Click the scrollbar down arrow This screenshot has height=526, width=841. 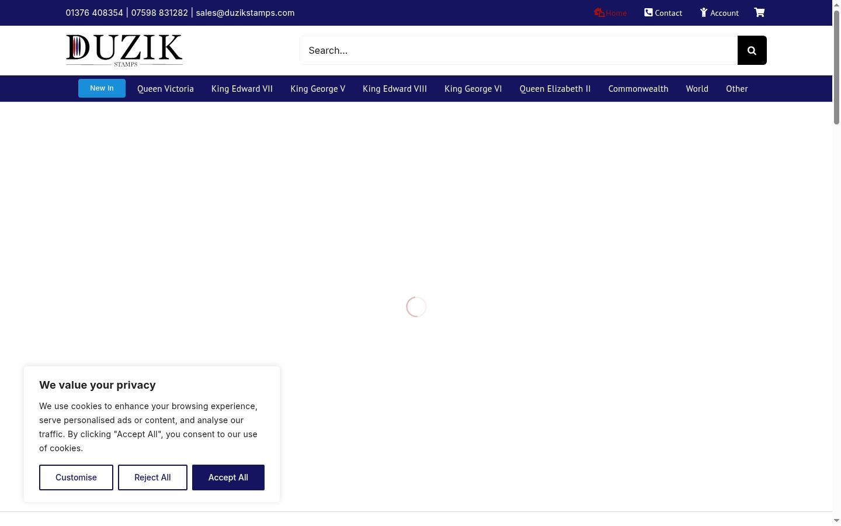(x=836, y=521)
